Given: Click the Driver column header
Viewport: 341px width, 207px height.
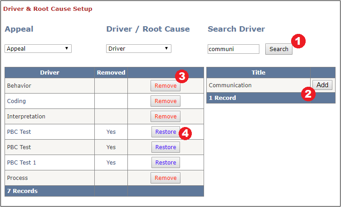Looking at the screenshot, I should [x=49, y=72].
